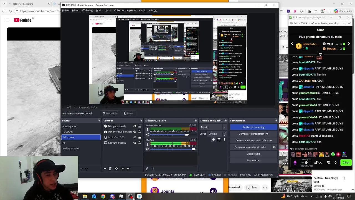The image size is (355, 200).
Task: Click Arrêter le streaming
Action: pos(253,127)
